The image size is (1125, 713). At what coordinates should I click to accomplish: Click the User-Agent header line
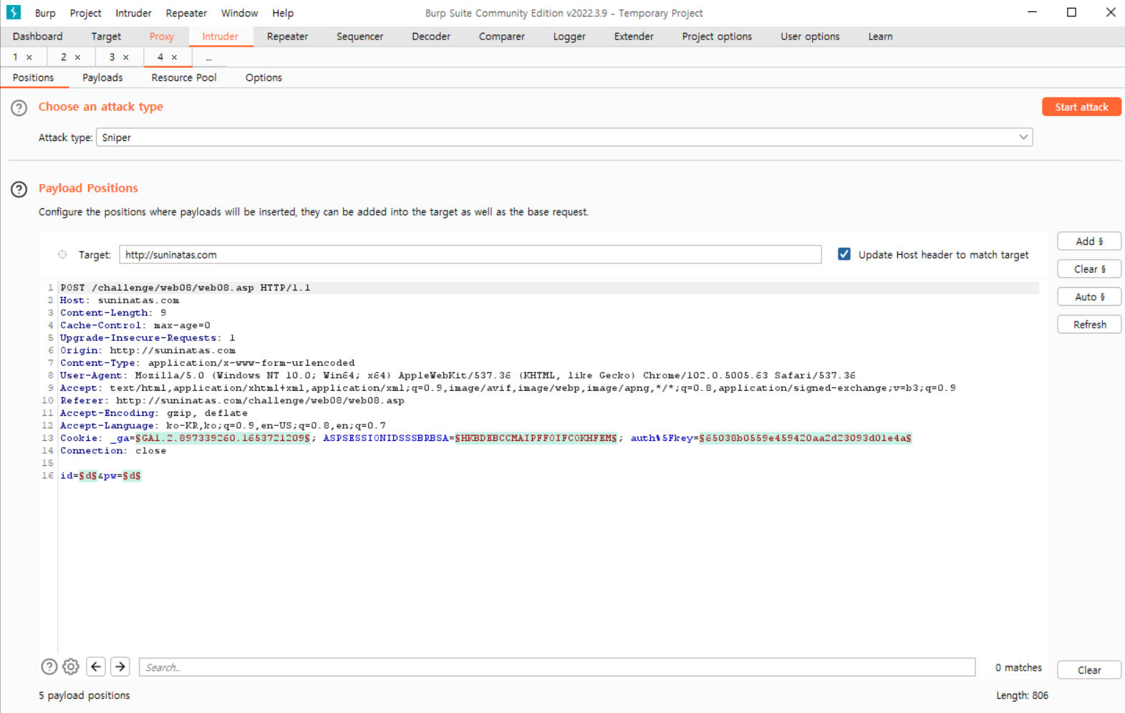coord(458,376)
